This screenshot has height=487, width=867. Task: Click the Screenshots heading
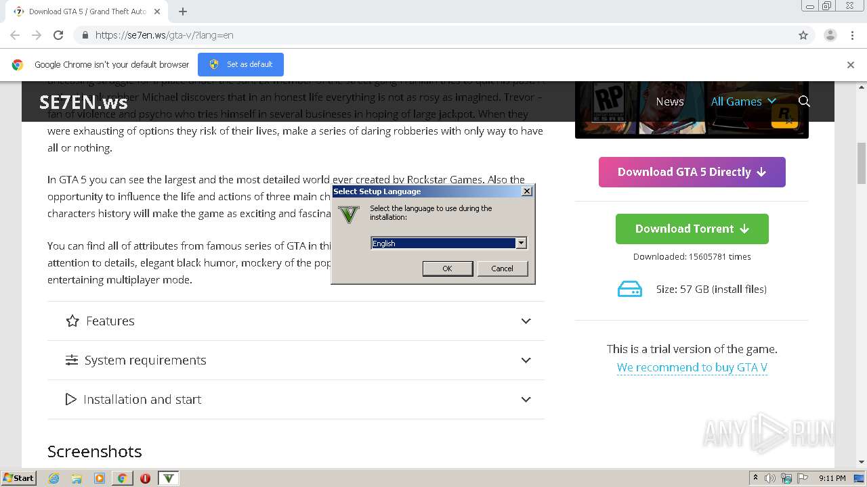(95, 452)
